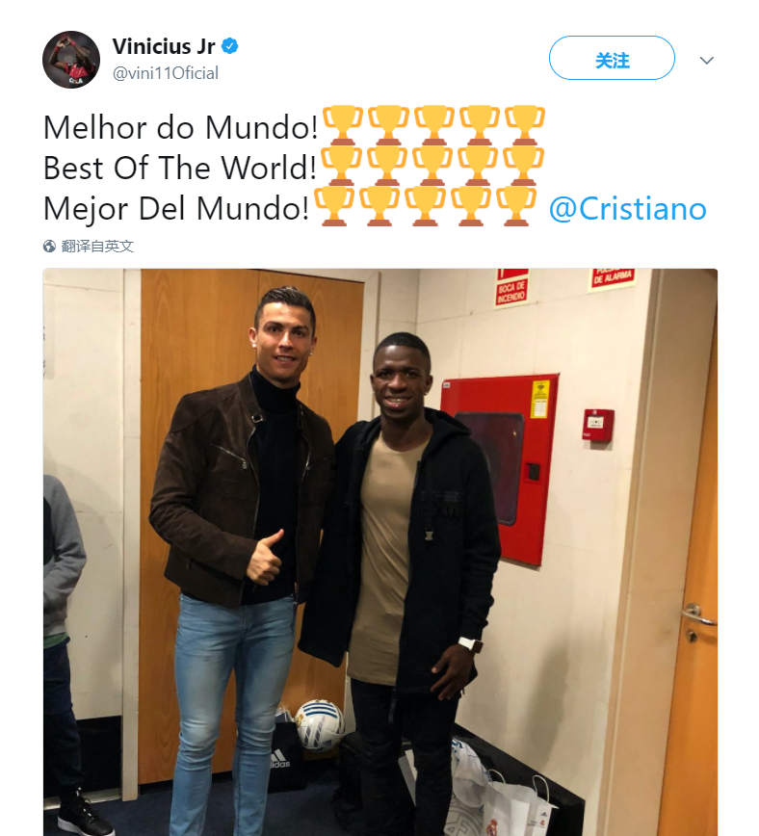This screenshot has width=759, height=836.
Task: Click the globe translation icon
Action: pyautogui.click(x=49, y=246)
